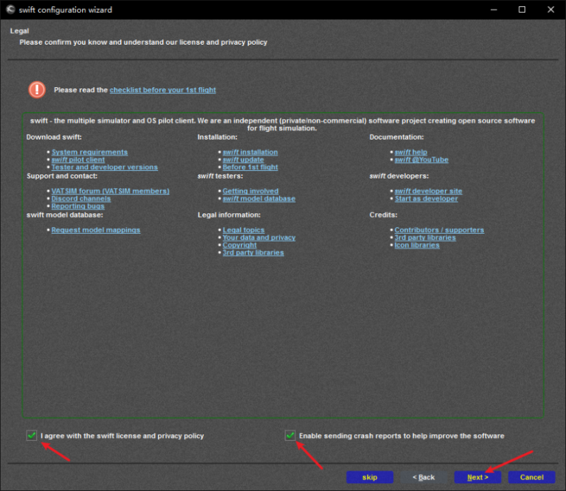Image resolution: width=566 pixels, height=491 pixels.
Task: Click the red exclamation warning icon
Action: coord(37,90)
